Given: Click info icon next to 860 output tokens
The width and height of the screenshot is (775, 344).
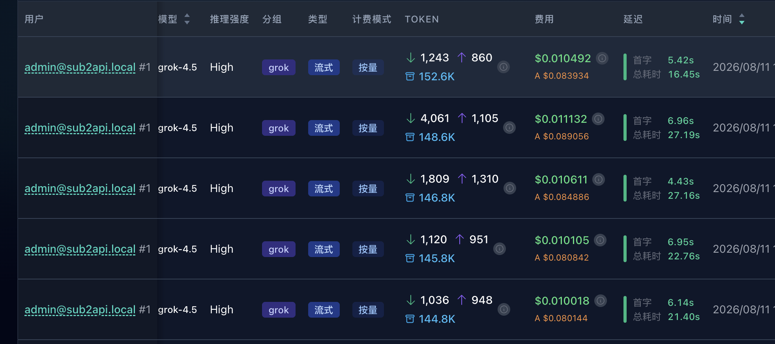Looking at the screenshot, I should tap(504, 67).
